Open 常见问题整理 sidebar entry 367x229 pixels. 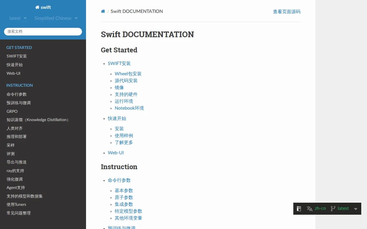[x=19, y=213]
